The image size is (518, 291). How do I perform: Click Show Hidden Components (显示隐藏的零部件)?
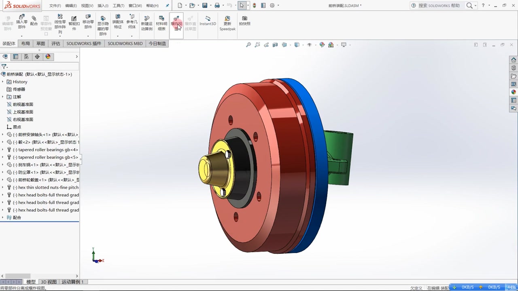pyautogui.click(x=103, y=25)
